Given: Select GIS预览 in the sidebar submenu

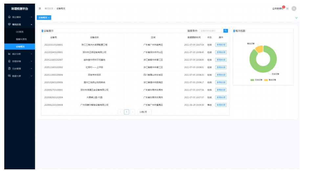Looking at the screenshot, I should point(20,32).
